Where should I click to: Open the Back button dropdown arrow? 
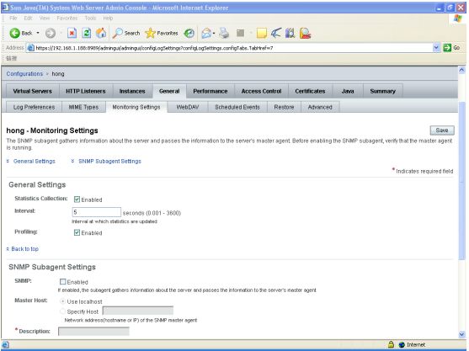point(38,33)
